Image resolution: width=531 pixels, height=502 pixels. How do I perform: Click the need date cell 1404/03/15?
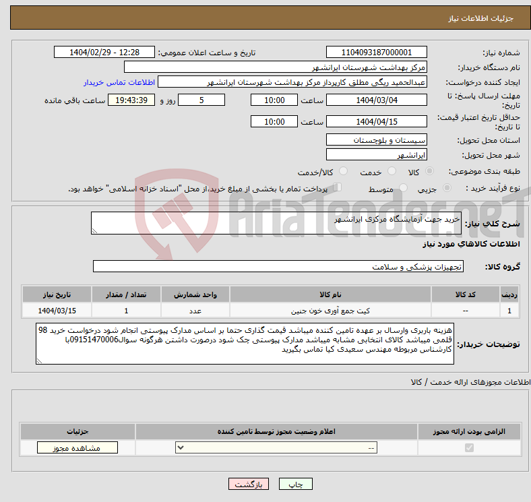point(57,311)
